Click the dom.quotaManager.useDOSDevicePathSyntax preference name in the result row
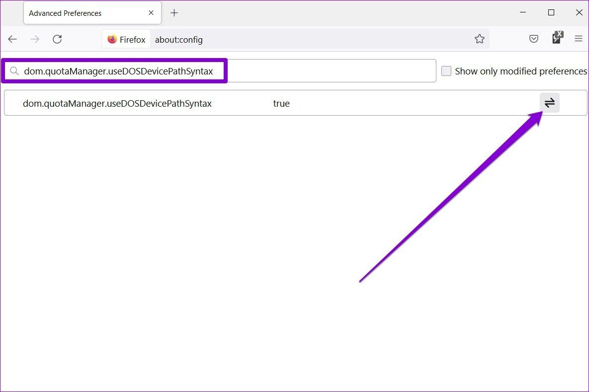 point(117,104)
